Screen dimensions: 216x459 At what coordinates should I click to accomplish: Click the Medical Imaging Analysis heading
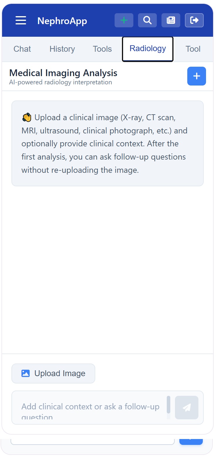click(63, 73)
